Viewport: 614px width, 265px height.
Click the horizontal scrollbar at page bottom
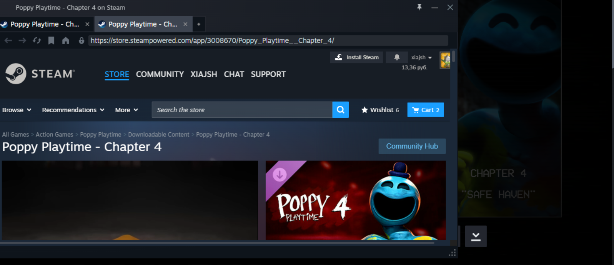pos(217,243)
